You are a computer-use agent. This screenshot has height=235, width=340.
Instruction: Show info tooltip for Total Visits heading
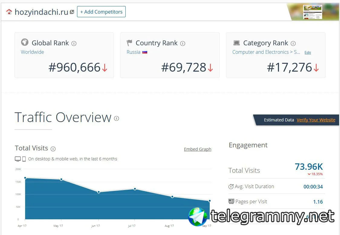pos(53,149)
